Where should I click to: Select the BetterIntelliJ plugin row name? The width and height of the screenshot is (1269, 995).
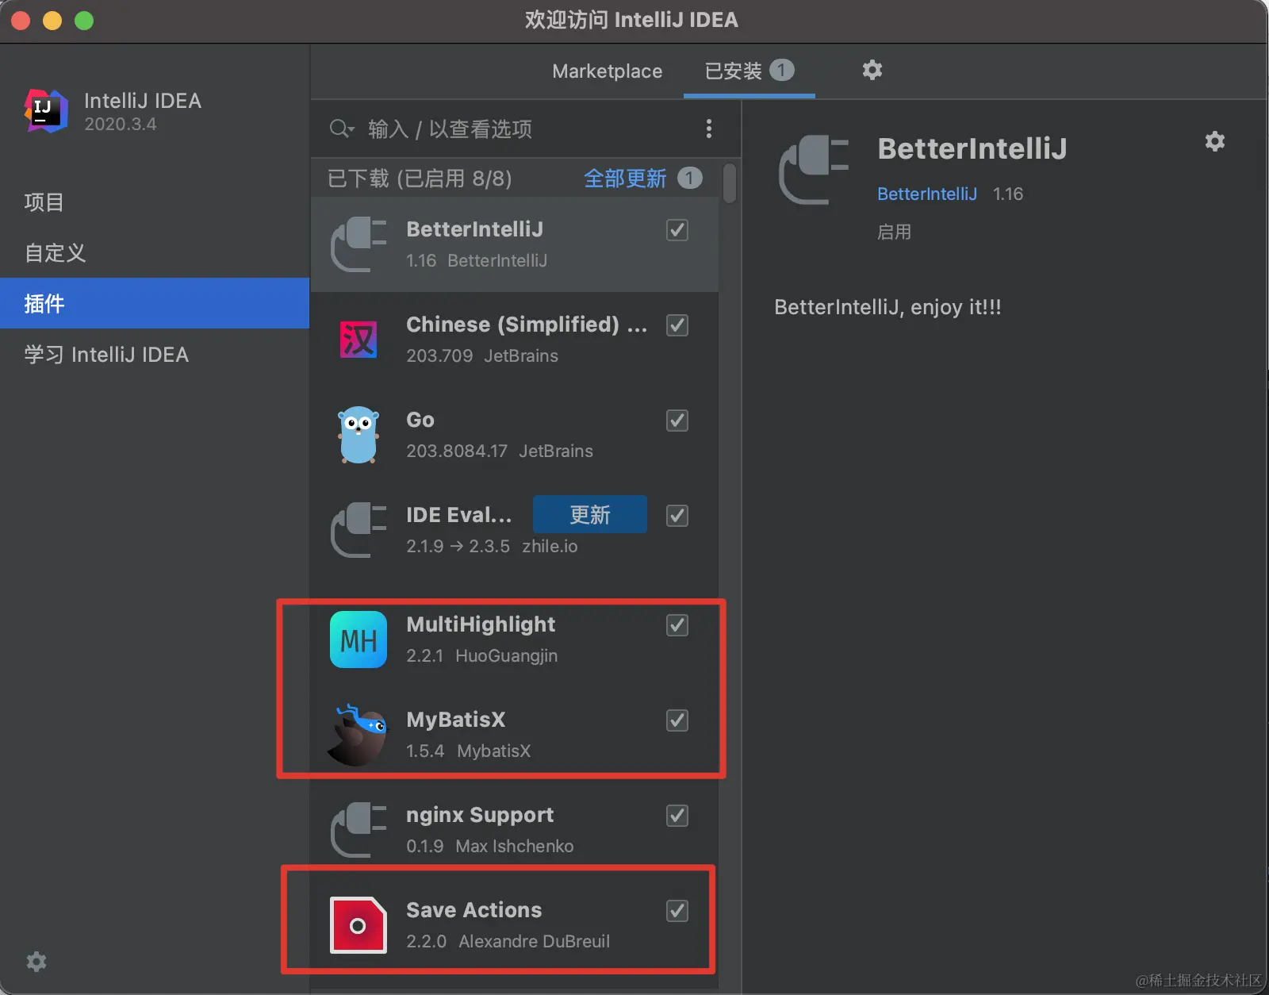coord(475,229)
